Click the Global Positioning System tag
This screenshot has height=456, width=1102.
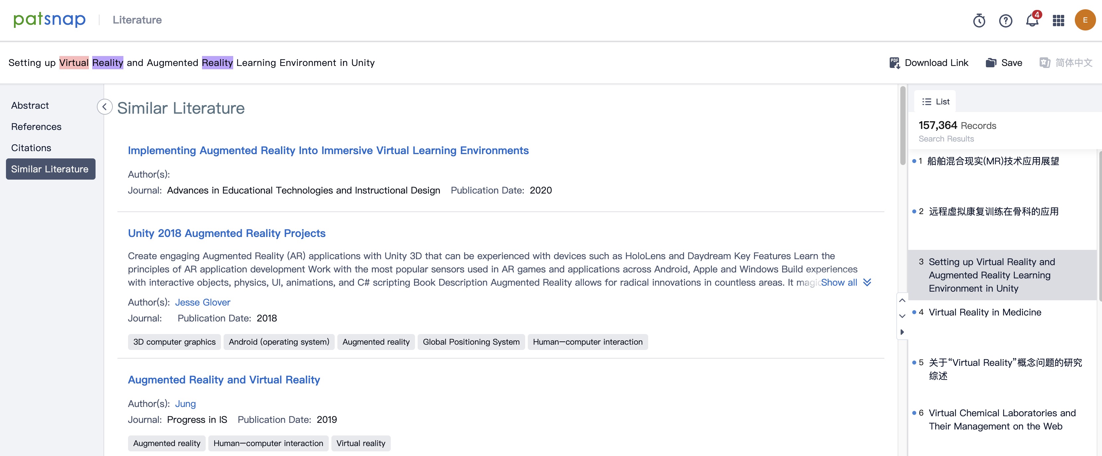click(x=471, y=342)
